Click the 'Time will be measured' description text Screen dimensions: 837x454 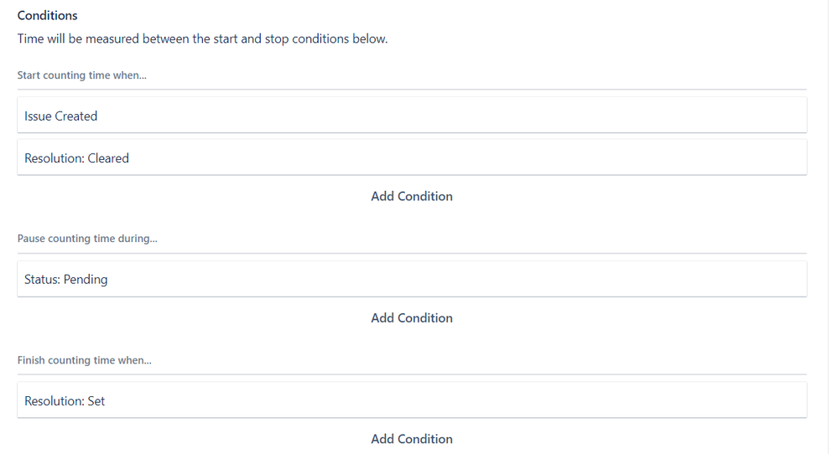(x=202, y=39)
